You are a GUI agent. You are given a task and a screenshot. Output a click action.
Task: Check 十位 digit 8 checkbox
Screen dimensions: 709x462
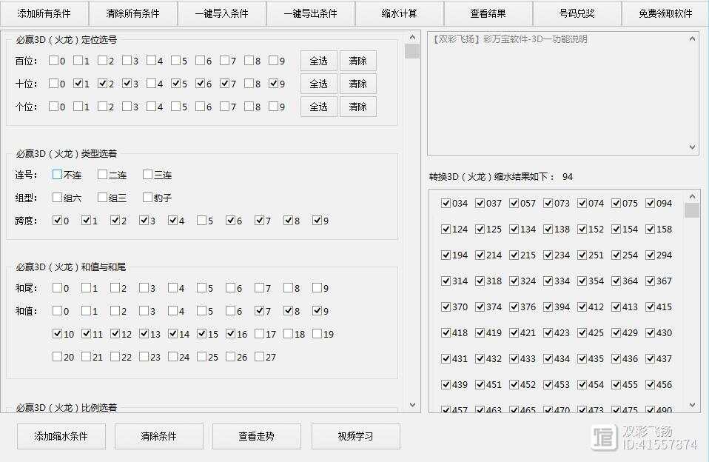[249, 83]
